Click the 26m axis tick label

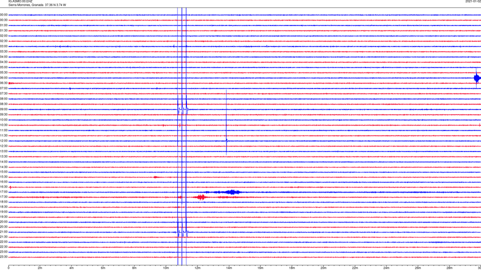[418, 268]
